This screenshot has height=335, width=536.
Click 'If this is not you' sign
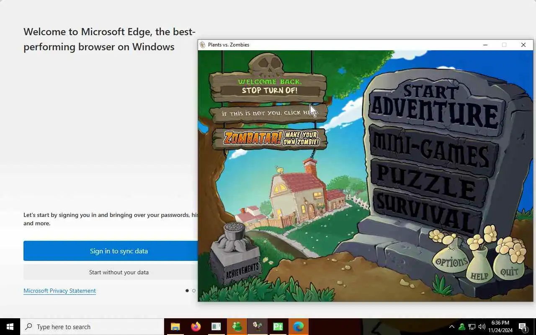click(x=269, y=113)
